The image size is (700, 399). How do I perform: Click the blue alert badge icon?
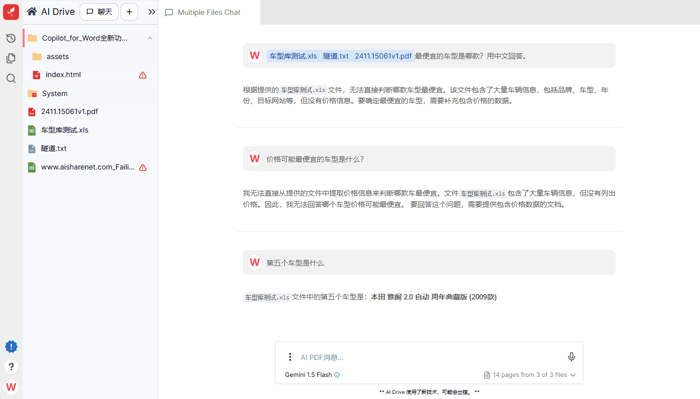[x=11, y=347]
